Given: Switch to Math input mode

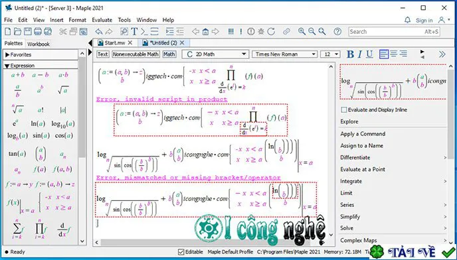Looking at the screenshot, I should pos(169,54).
